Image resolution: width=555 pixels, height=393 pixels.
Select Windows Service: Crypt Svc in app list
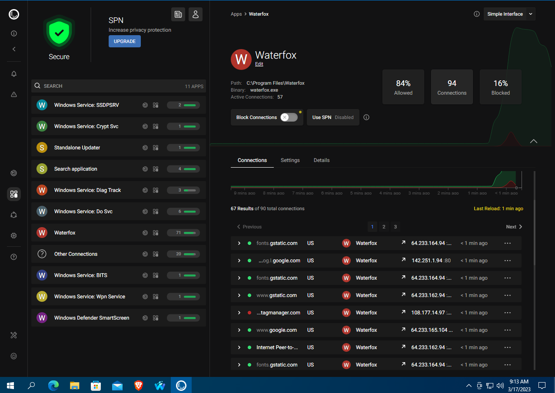(x=119, y=126)
